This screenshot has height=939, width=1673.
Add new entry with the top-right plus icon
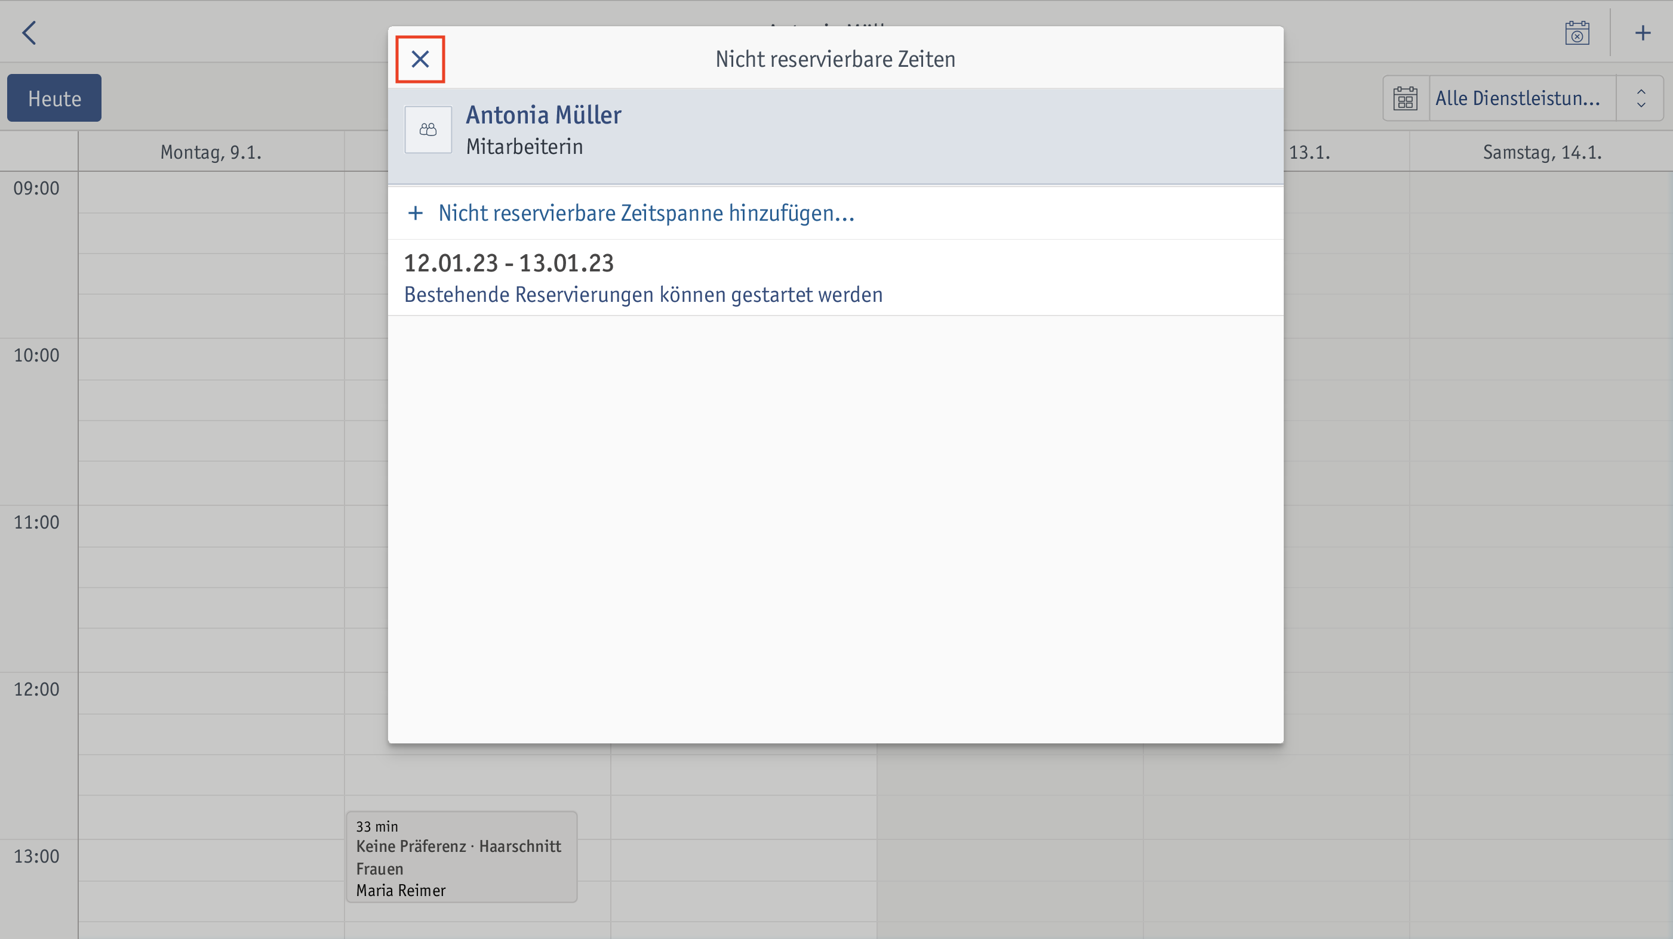pyautogui.click(x=1643, y=32)
